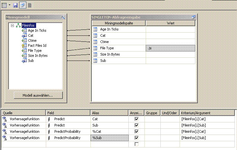The height and width of the screenshot is (150, 237).
Task: Click [Fileinfos].[Sub] argument in %Sub row
Action: pos(193,138)
